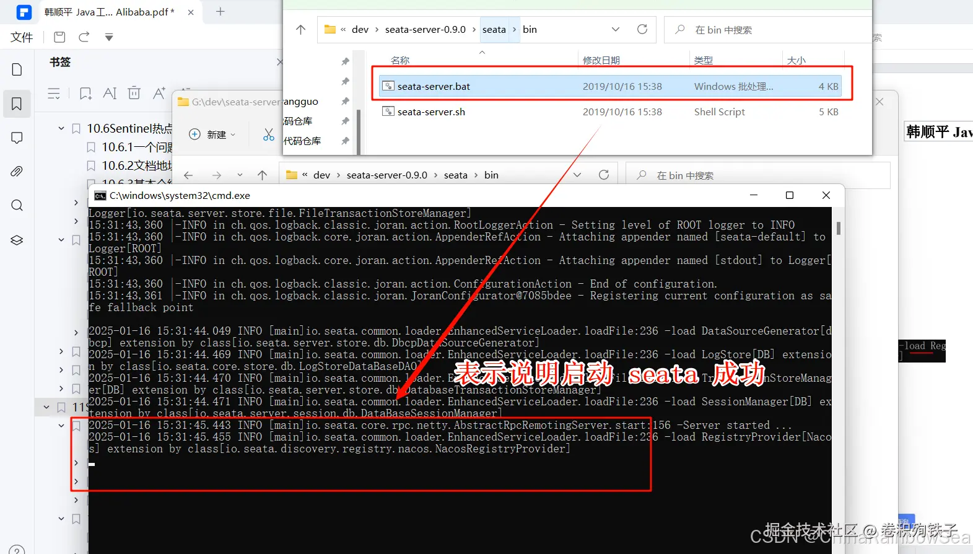Open address history dropdown in seata-server.bat Explorer

[x=616, y=29]
